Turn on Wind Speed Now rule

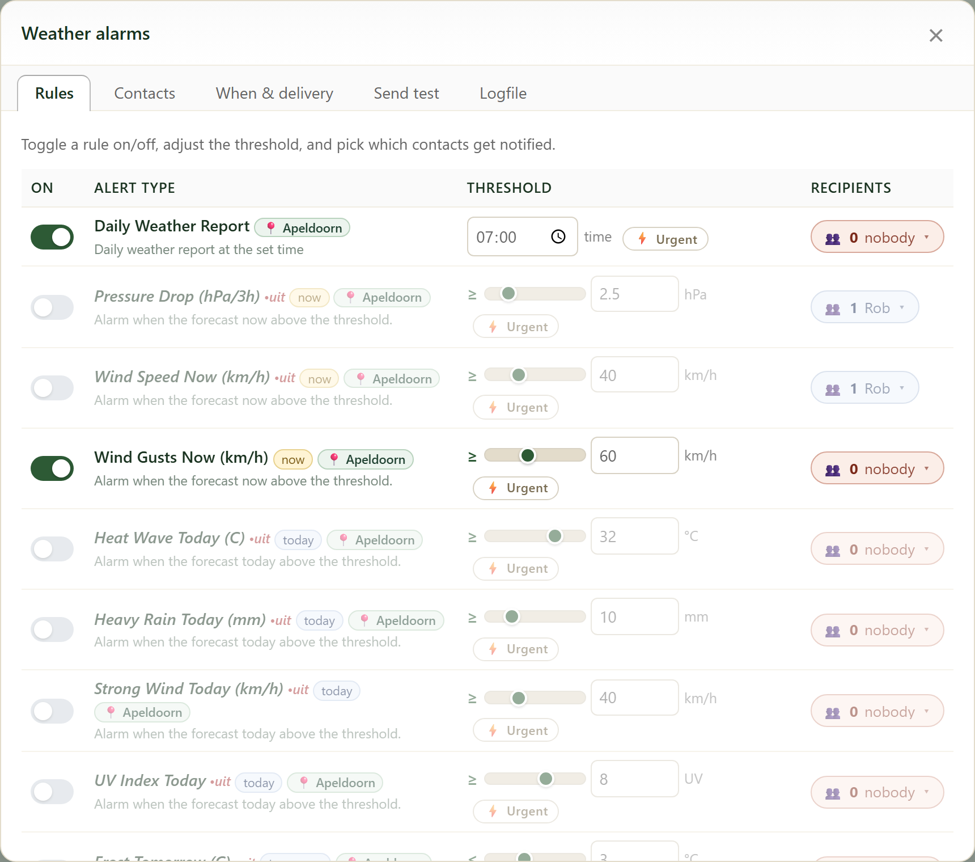click(52, 388)
